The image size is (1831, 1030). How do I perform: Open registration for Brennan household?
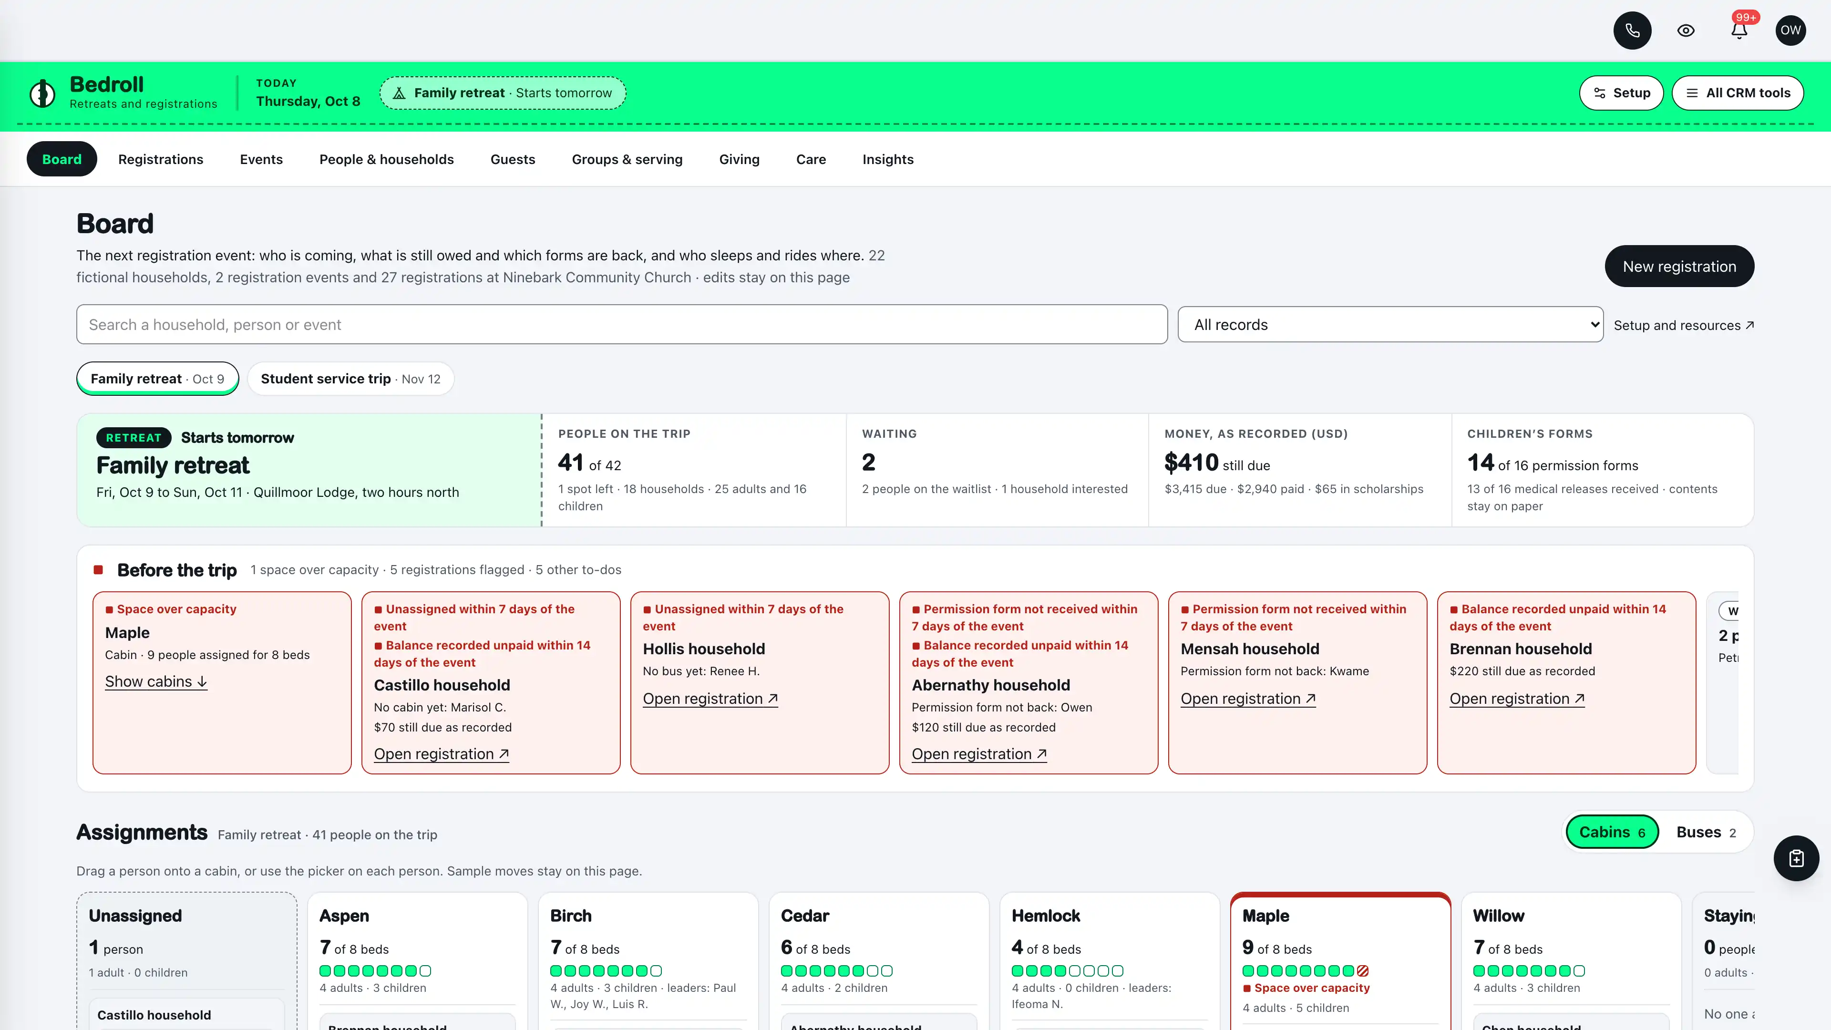(1517, 699)
